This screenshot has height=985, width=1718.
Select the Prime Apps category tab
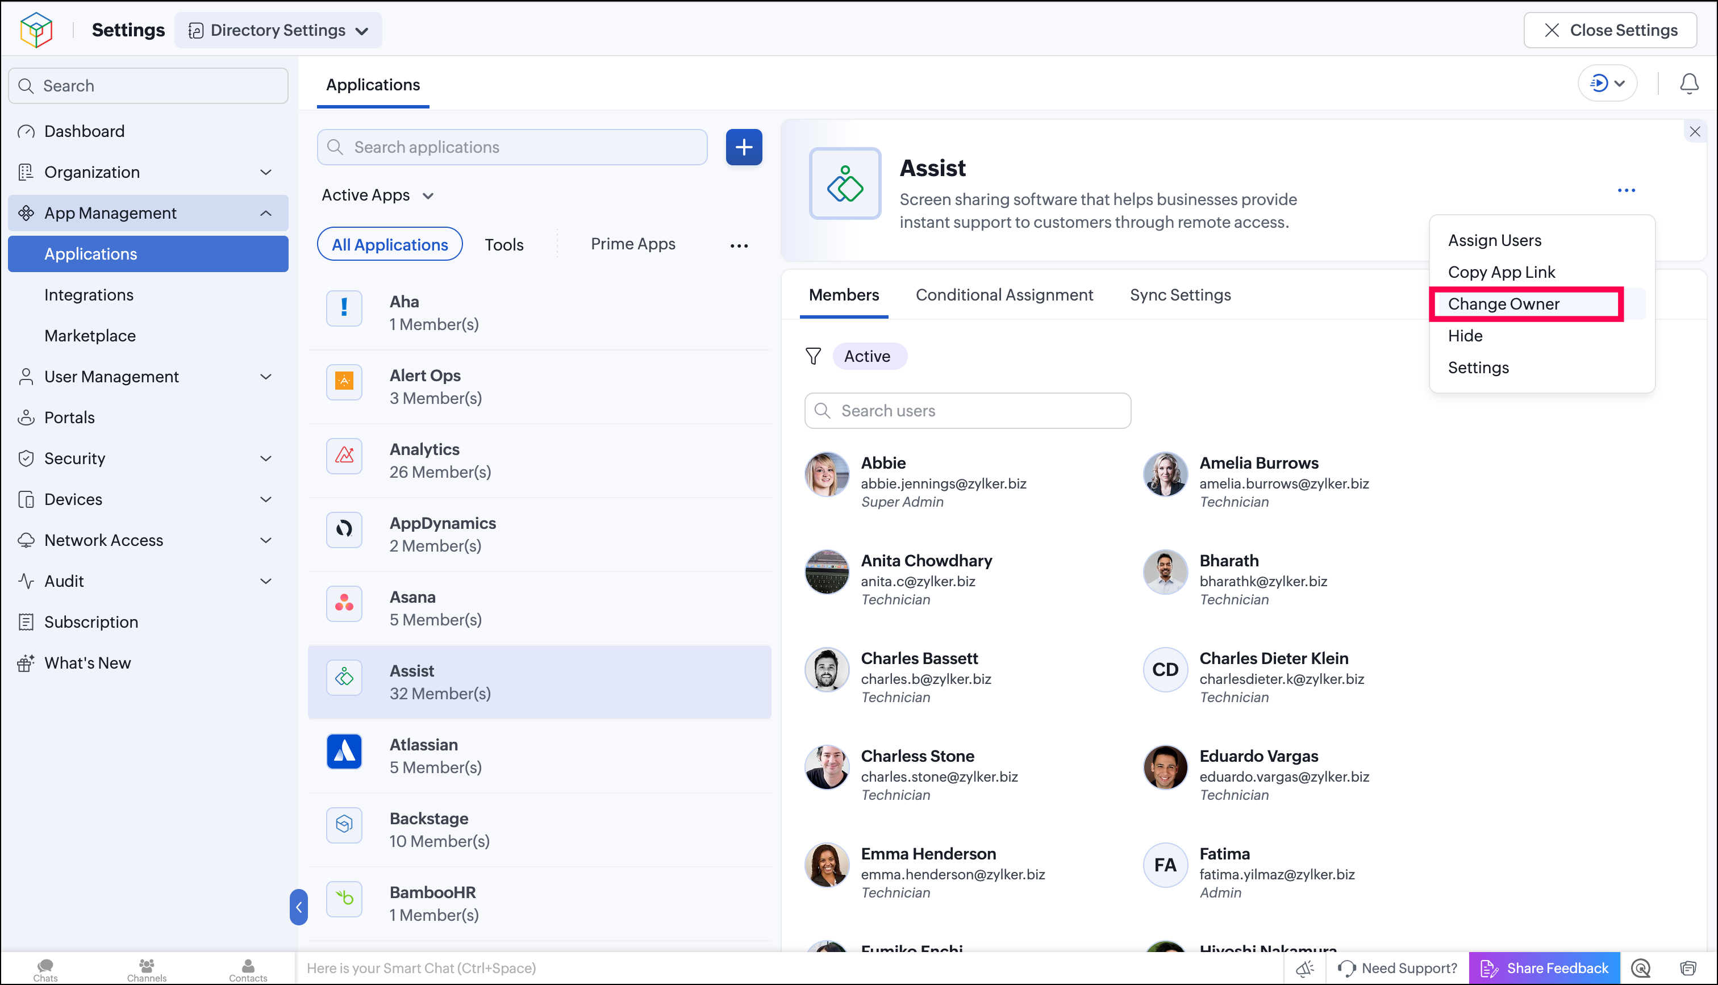pos(632,244)
